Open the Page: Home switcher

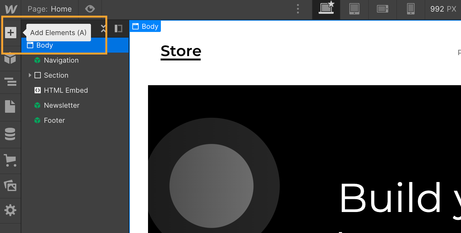tap(50, 9)
